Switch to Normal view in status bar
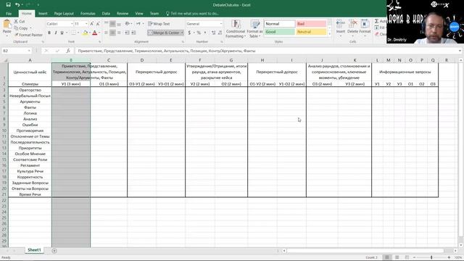This screenshot has height=261, width=464. 386,257
